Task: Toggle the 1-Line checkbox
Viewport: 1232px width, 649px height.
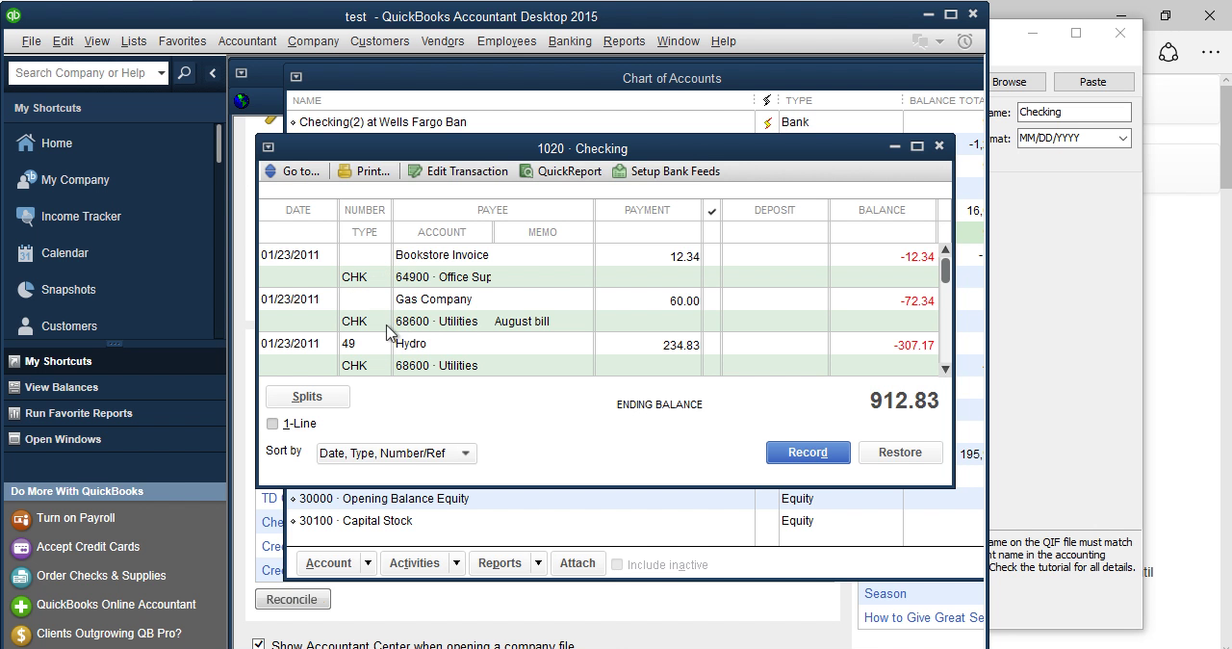Action: tap(272, 424)
